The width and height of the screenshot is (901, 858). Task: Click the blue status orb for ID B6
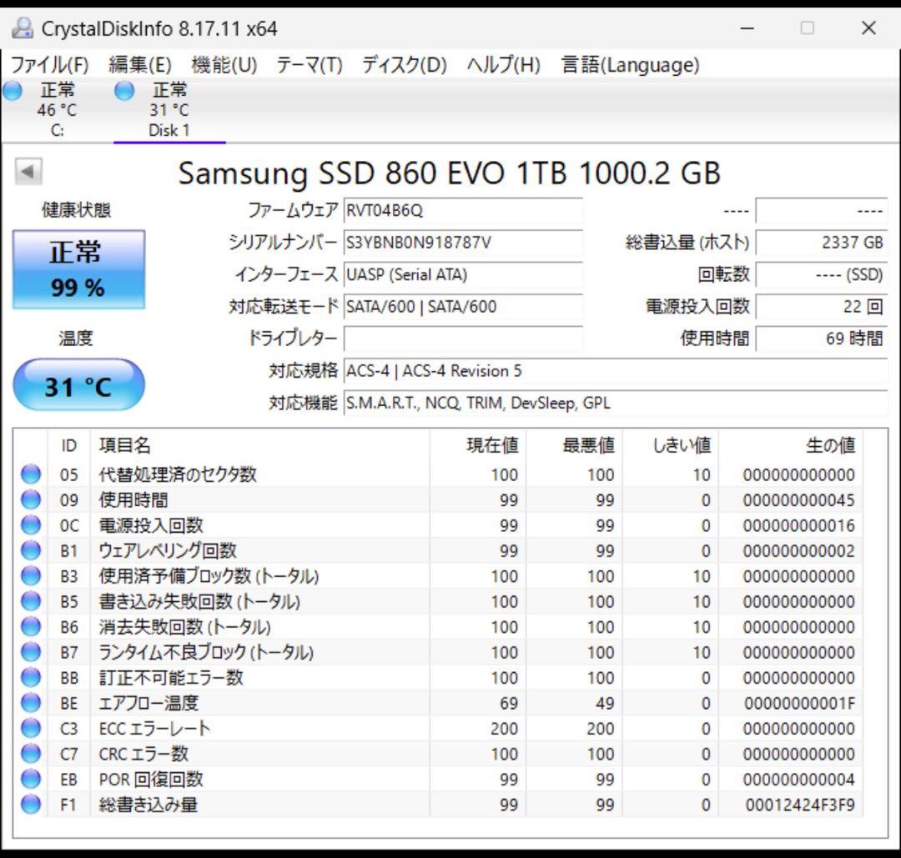(x=31, y=626)
